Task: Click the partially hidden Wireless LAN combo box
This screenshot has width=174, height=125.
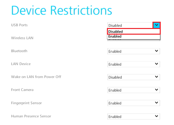Action: click(x=134, y=40)
